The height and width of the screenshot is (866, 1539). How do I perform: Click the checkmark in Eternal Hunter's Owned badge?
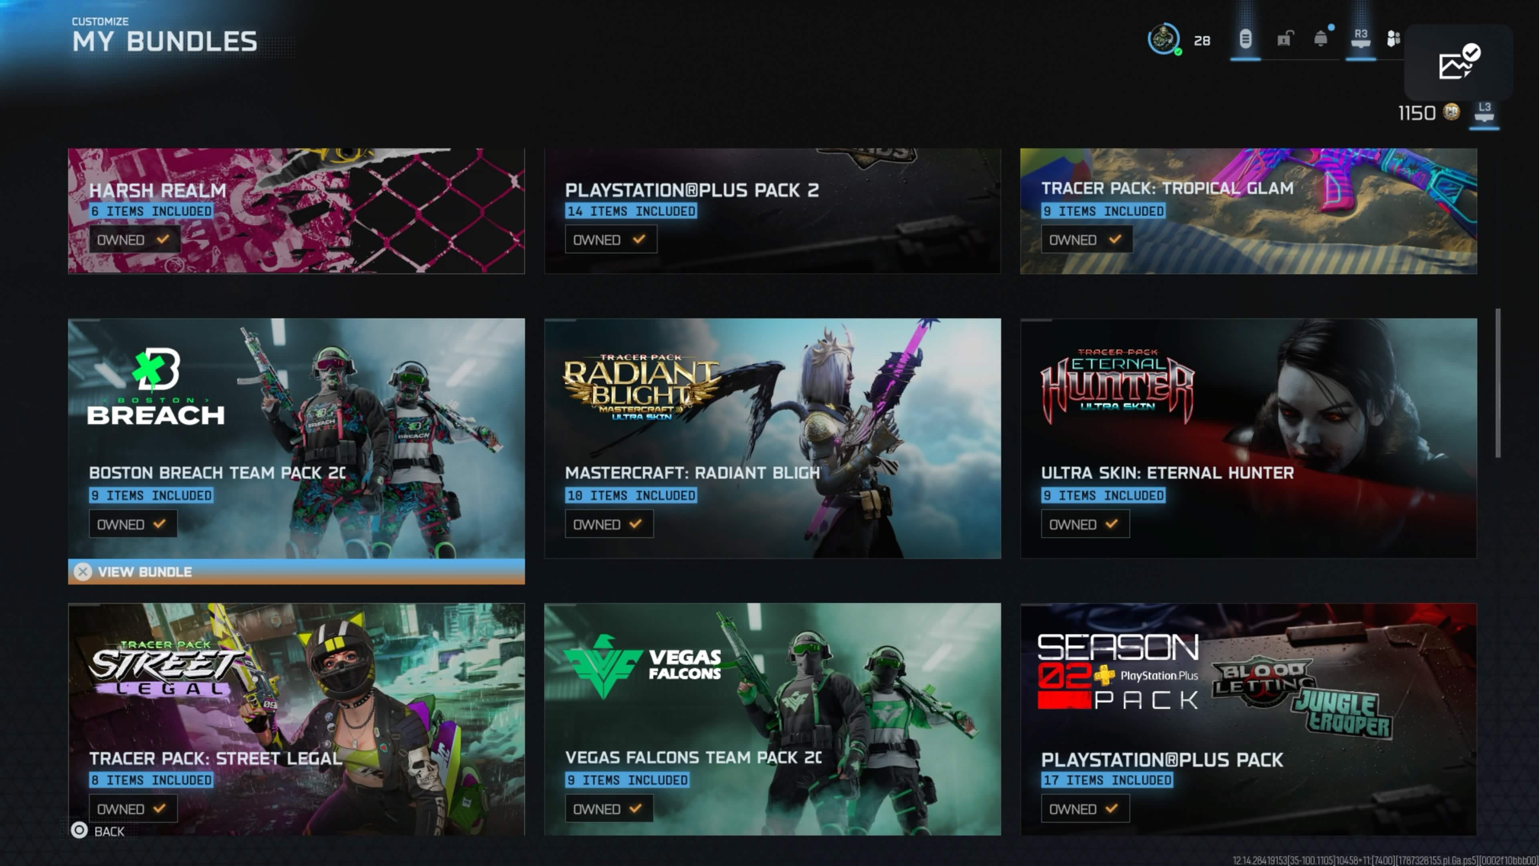[x=1111, y=524]
